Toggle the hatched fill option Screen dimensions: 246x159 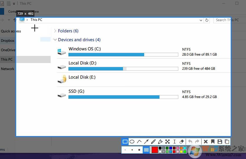[x=146, y=150]
